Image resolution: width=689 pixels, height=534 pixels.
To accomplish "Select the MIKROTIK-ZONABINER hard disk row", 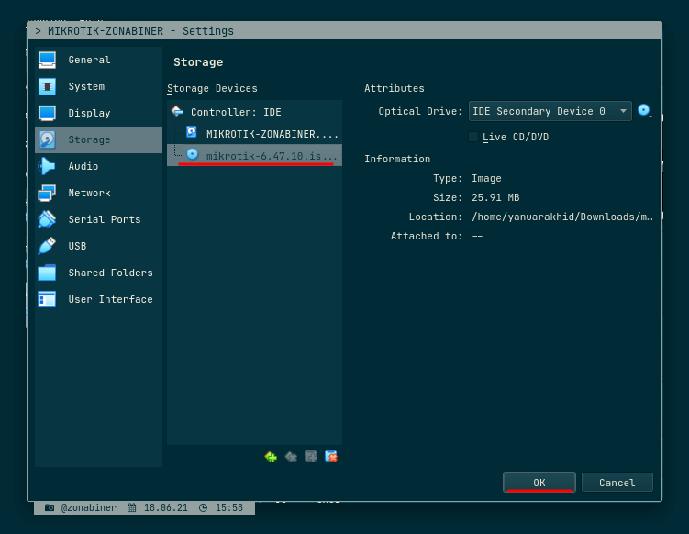I will [x=254, y=134].
